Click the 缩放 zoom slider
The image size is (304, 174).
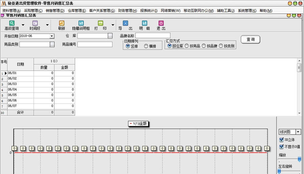pyautogui.click(x=299, y=158)
